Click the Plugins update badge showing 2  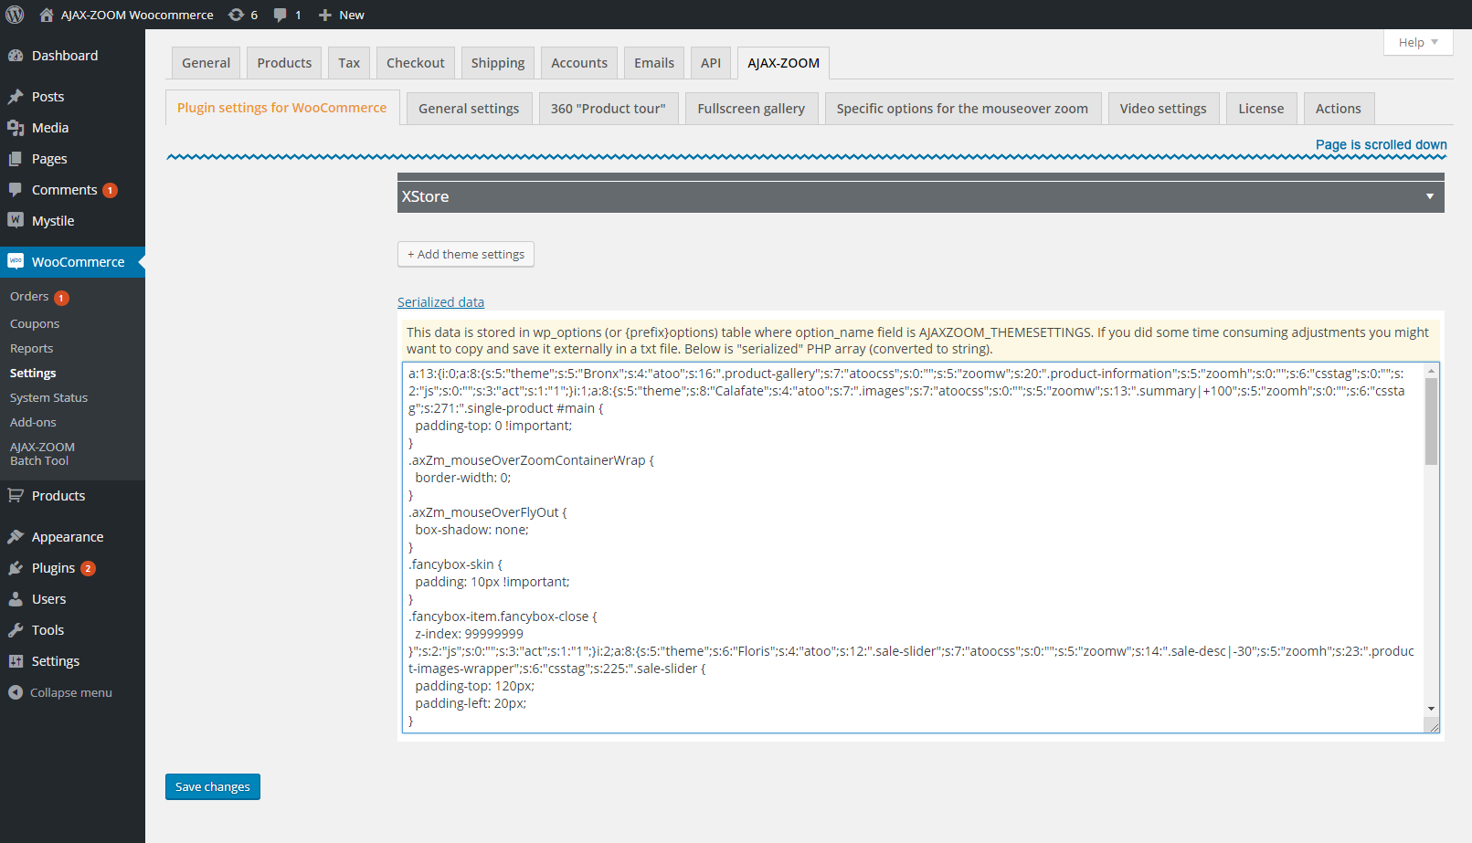(88, 569)
